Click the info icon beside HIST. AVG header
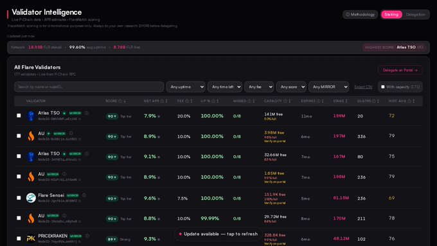Image resolution: width=437 pixels, height=246 pixels. point(409,101)
